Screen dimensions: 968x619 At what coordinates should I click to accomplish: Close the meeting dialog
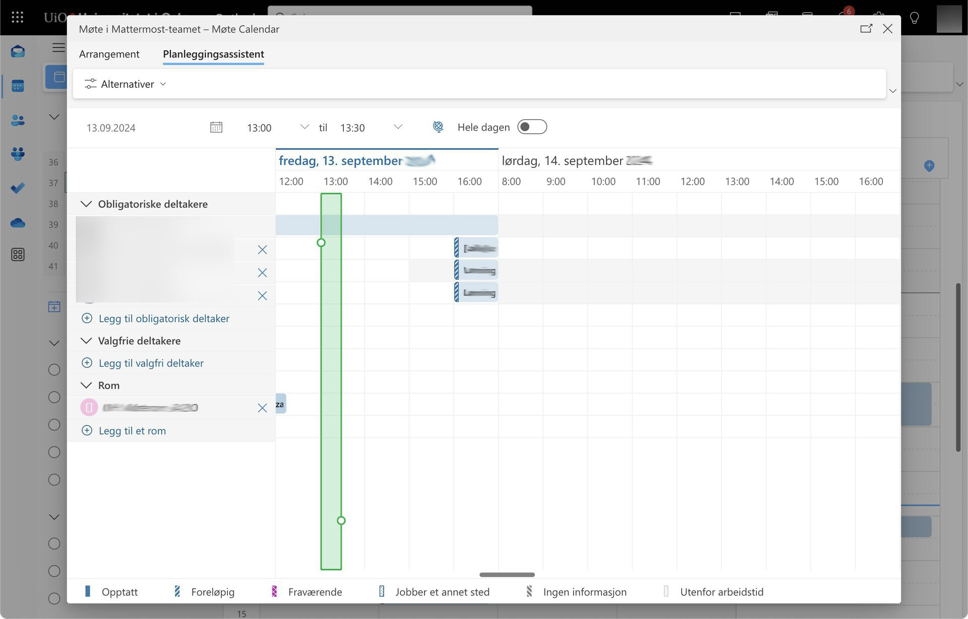888,29
